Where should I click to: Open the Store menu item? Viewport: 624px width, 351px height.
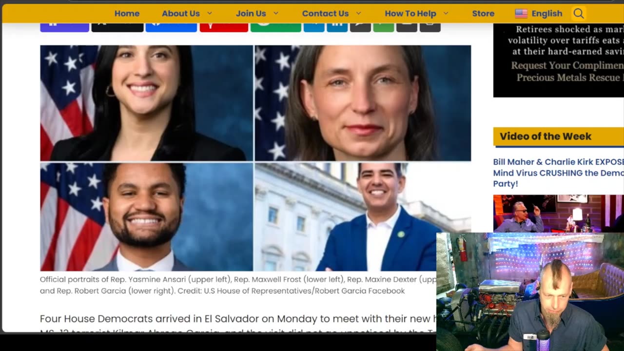(483, 14)
